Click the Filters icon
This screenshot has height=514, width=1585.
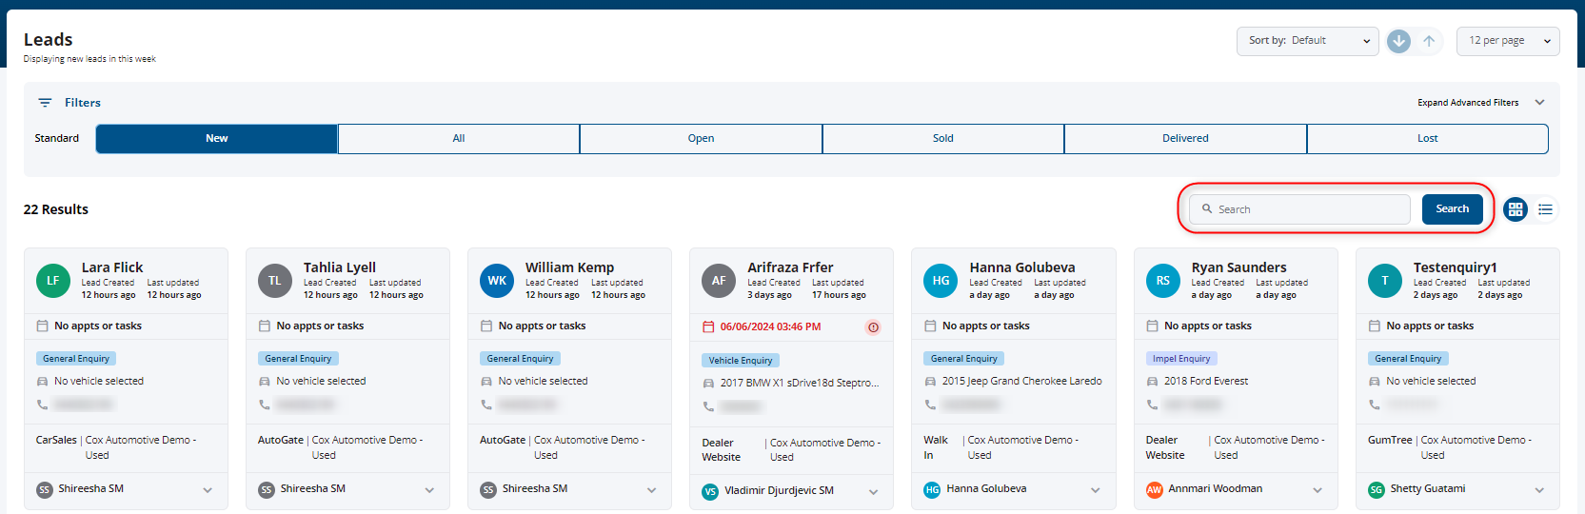[45, 103]
